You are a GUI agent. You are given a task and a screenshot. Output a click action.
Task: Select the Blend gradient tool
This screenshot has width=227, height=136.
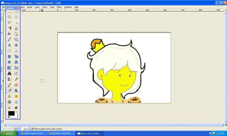coord(10,79)
